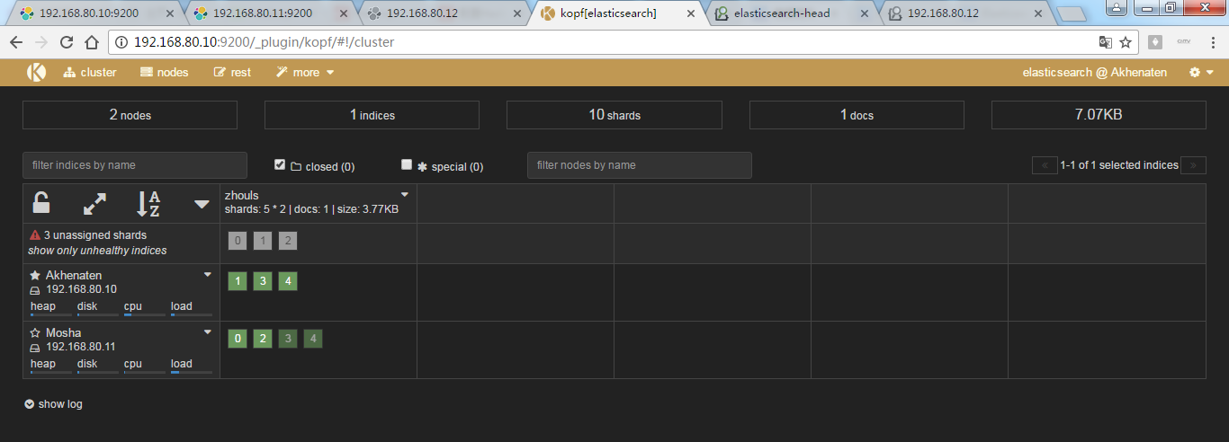Select unassigned shard 2

tap(287, 241)
